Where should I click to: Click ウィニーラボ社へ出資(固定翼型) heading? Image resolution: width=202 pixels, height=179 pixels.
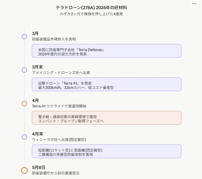[x=59, y=139]
